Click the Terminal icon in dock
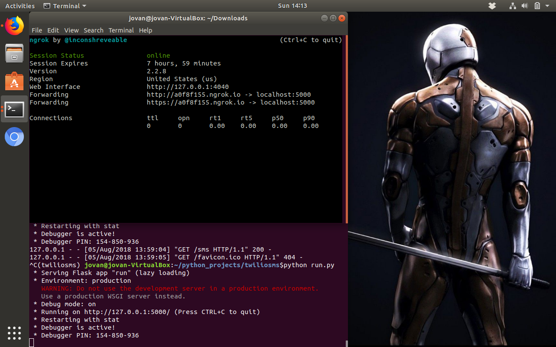The width and height of the screenshot is (556, 347). click(x=14, y=109)
